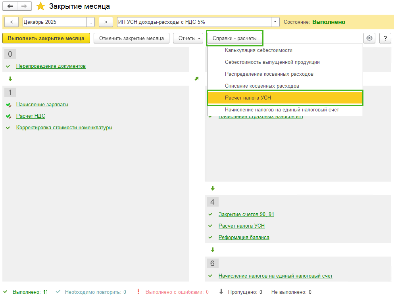Click Выполнить закрытие месяца button
Viewport: 394px width, 297px height.
click(x=46, y=38)
